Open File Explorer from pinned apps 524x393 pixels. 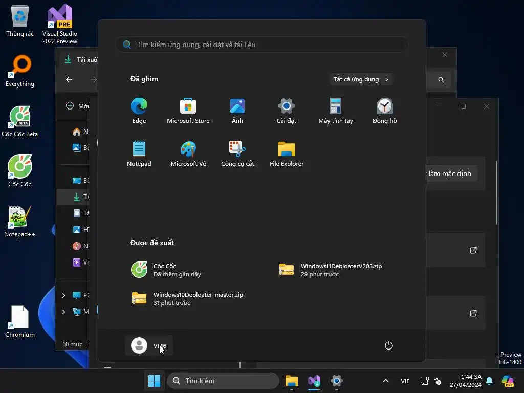click(x=287, y=154)
